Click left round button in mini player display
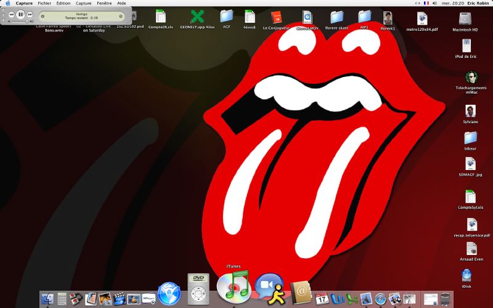Image resolution: width=493 pixels, height=308 pixels. coord(43,16)
